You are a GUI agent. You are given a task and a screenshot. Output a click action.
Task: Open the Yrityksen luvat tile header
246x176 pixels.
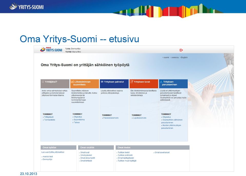click(144, 84)
